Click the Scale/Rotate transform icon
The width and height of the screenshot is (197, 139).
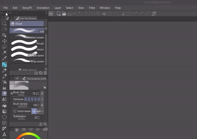click(x=110, y=13)
